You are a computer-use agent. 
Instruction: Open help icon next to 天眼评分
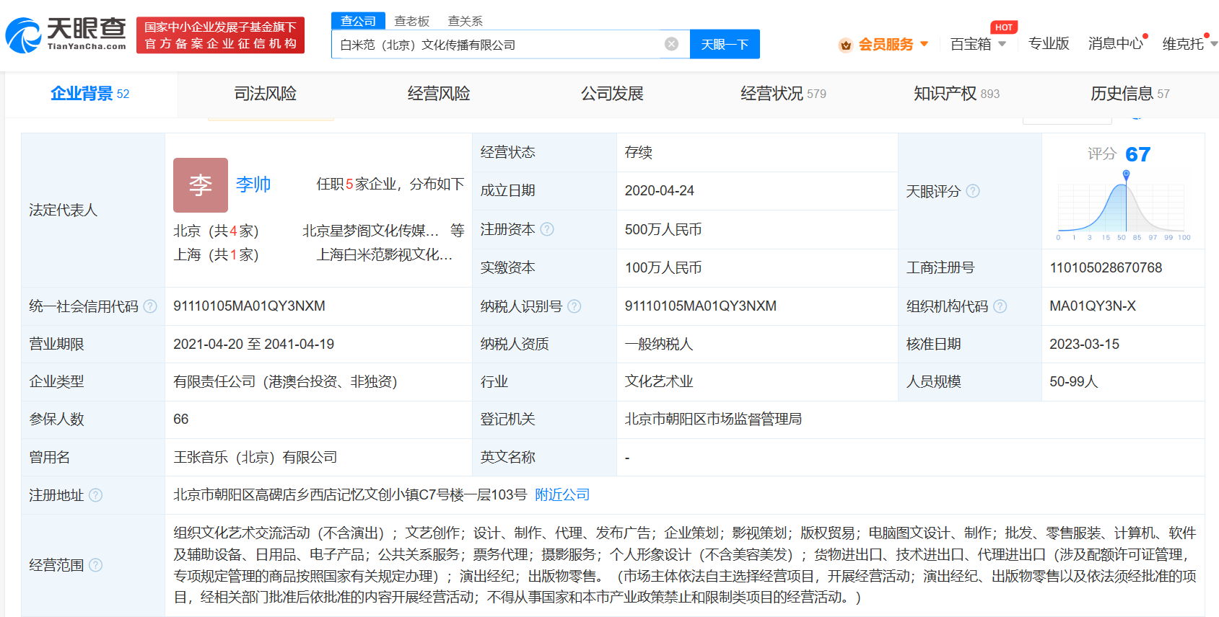[x=973, y=191]
